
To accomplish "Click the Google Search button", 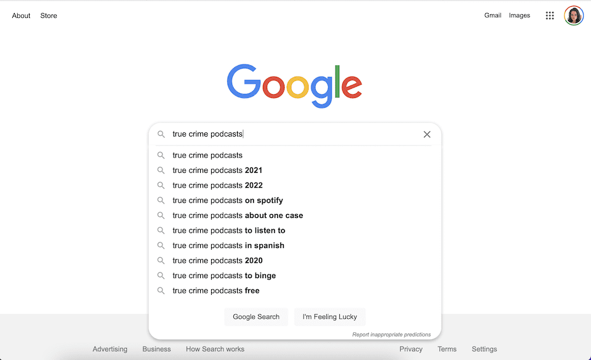I will pos(256,316).
